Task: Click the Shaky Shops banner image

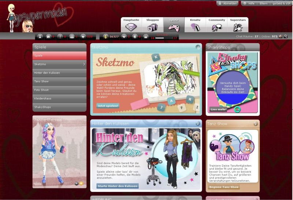Action: click(x=233, y=83)
